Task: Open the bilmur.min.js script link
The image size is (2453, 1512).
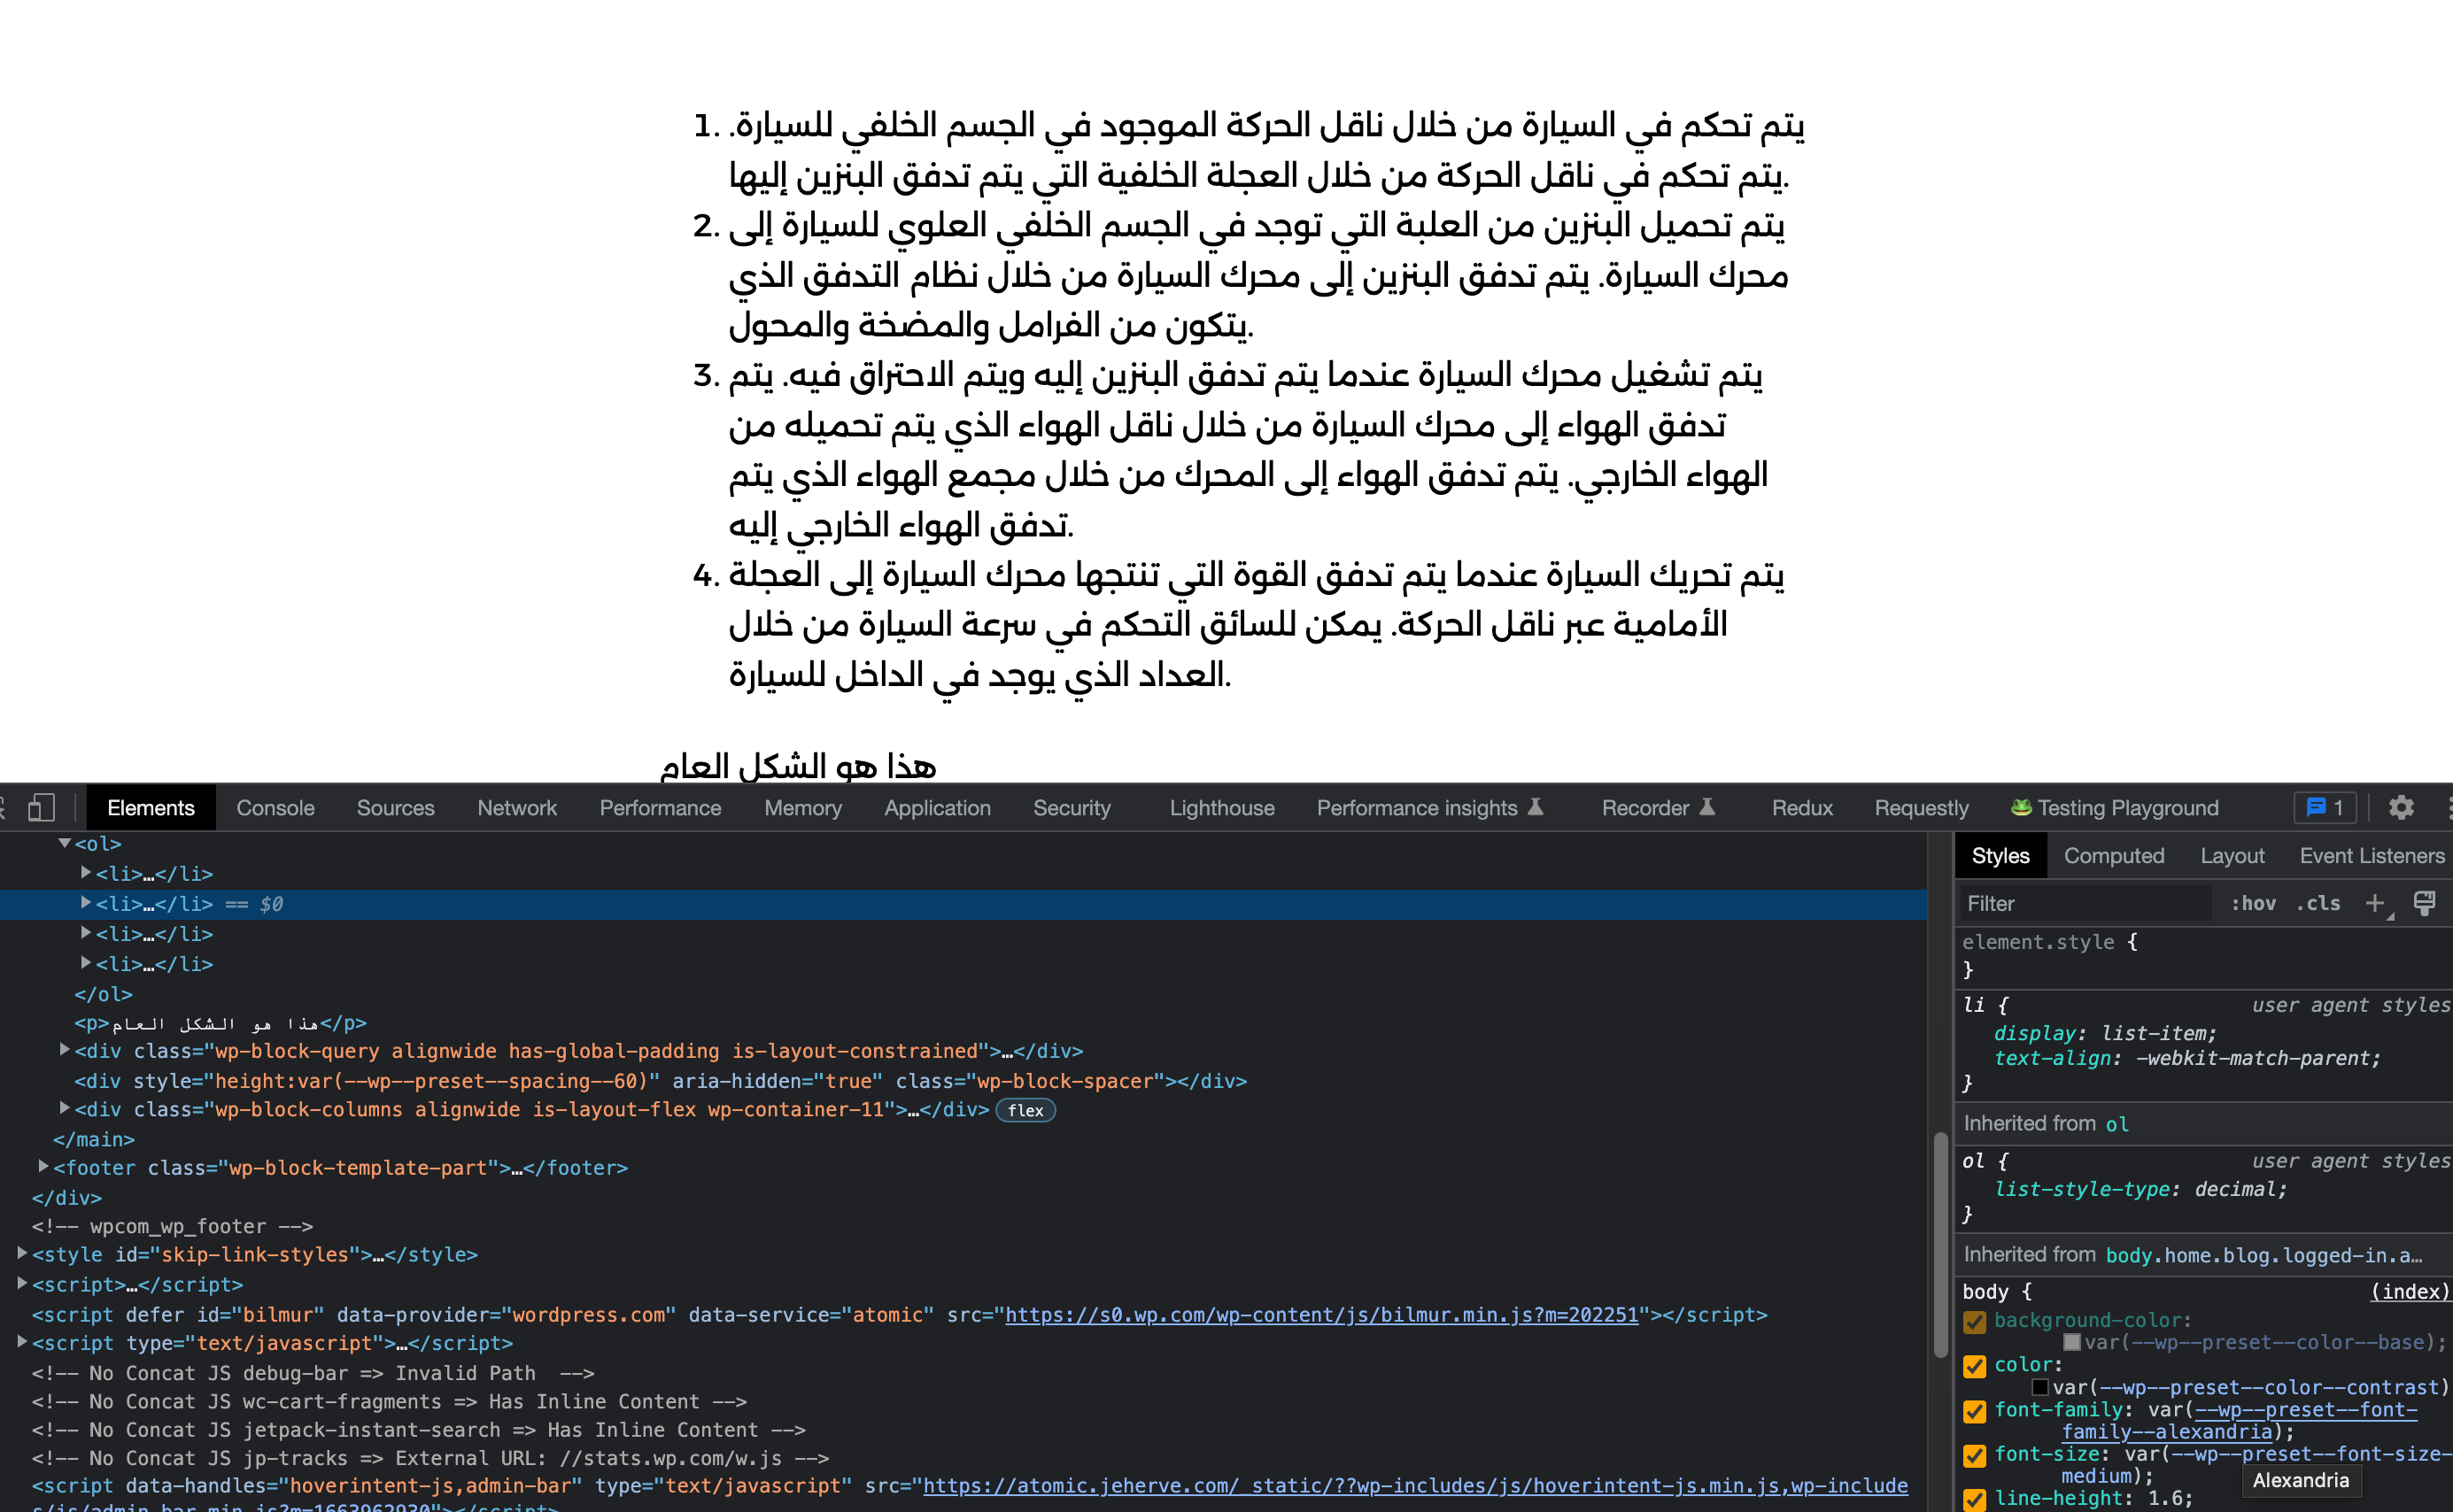Action: pos(1320,1315)
